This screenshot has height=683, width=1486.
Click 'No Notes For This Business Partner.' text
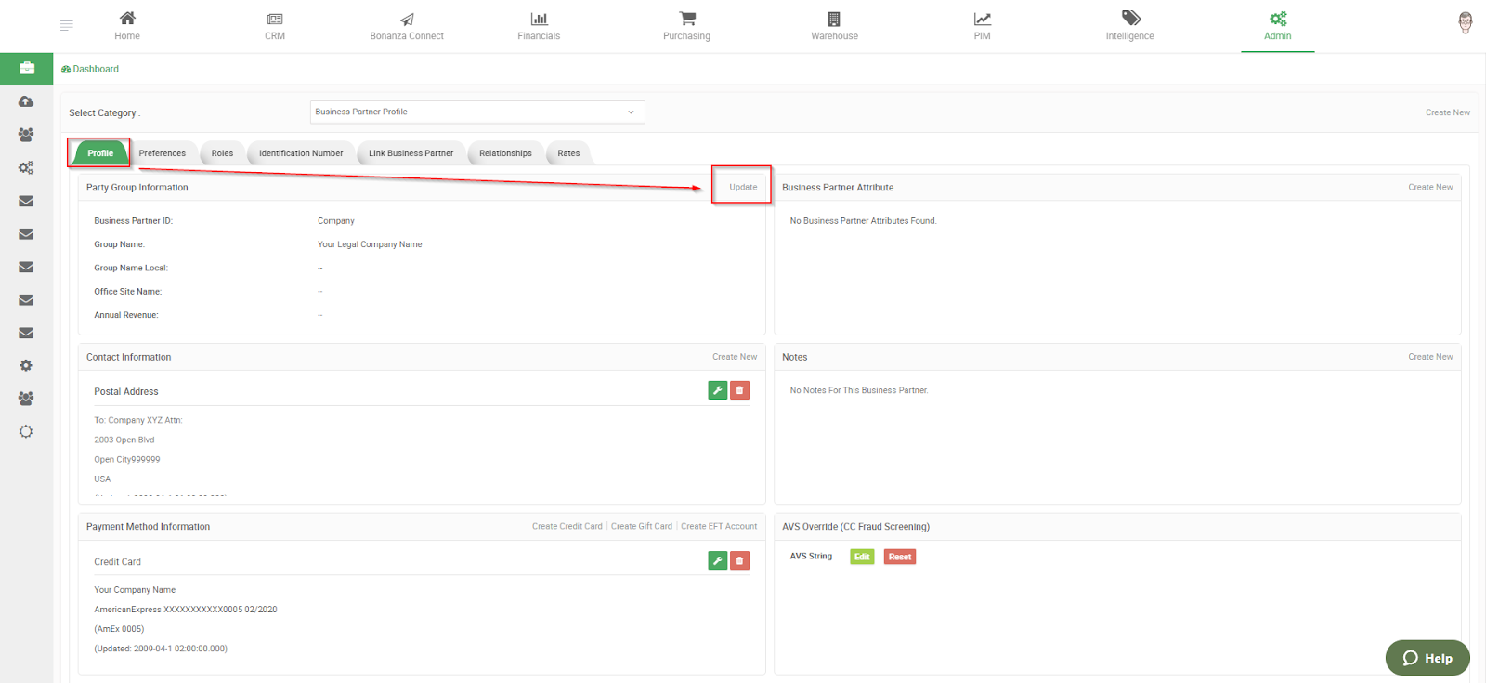click(x=859, y=390)
